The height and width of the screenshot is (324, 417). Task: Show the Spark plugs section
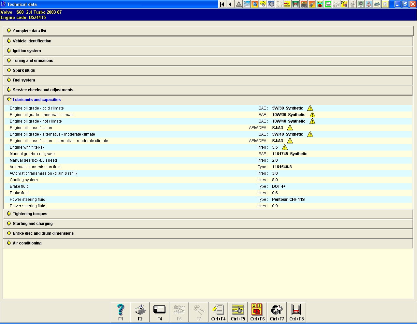pos(208,70)
